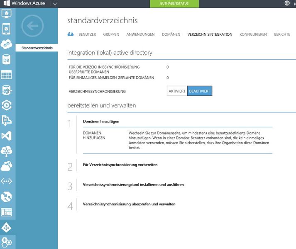Image resolution: width=296 pixels, height=249 pixels.
Task: Open the Service Bus icon
Action: 6,120
